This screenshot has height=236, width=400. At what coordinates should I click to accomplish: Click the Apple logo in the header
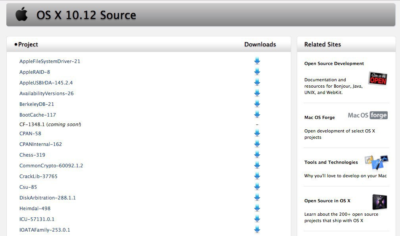21,15
